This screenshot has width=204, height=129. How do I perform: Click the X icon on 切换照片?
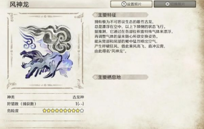[167, 4]
